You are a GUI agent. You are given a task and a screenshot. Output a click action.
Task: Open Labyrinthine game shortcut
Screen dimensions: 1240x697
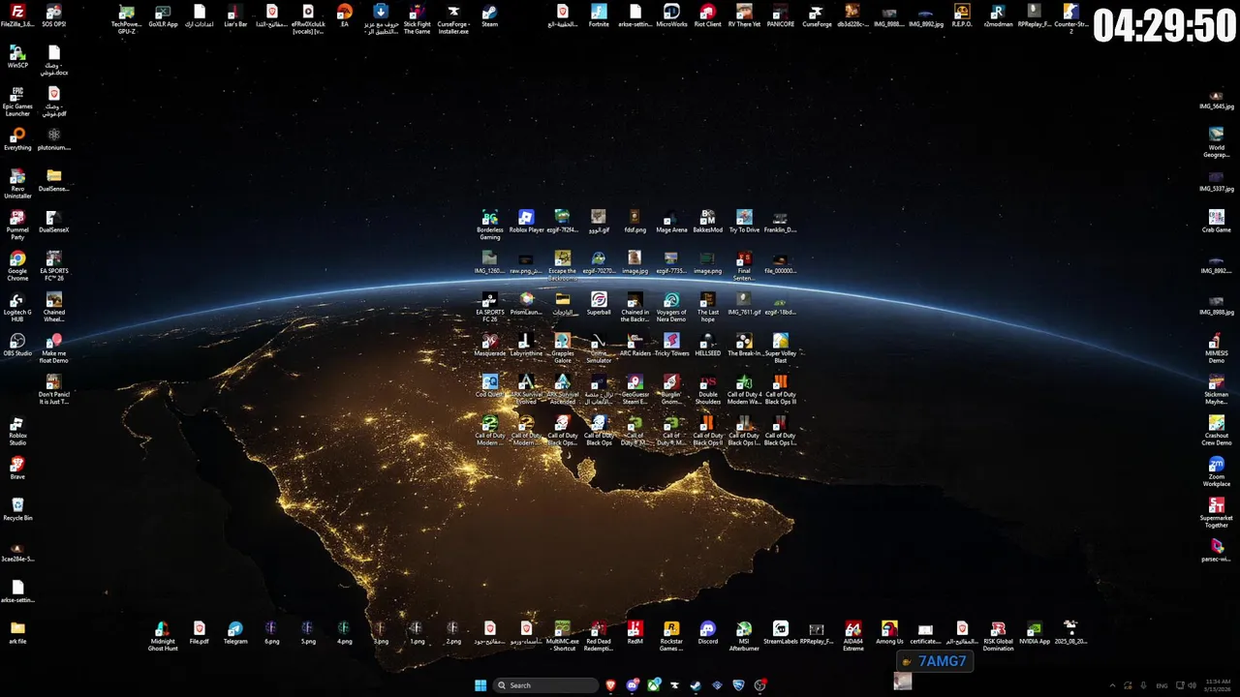pyautogui.click(x=526, y=345)
